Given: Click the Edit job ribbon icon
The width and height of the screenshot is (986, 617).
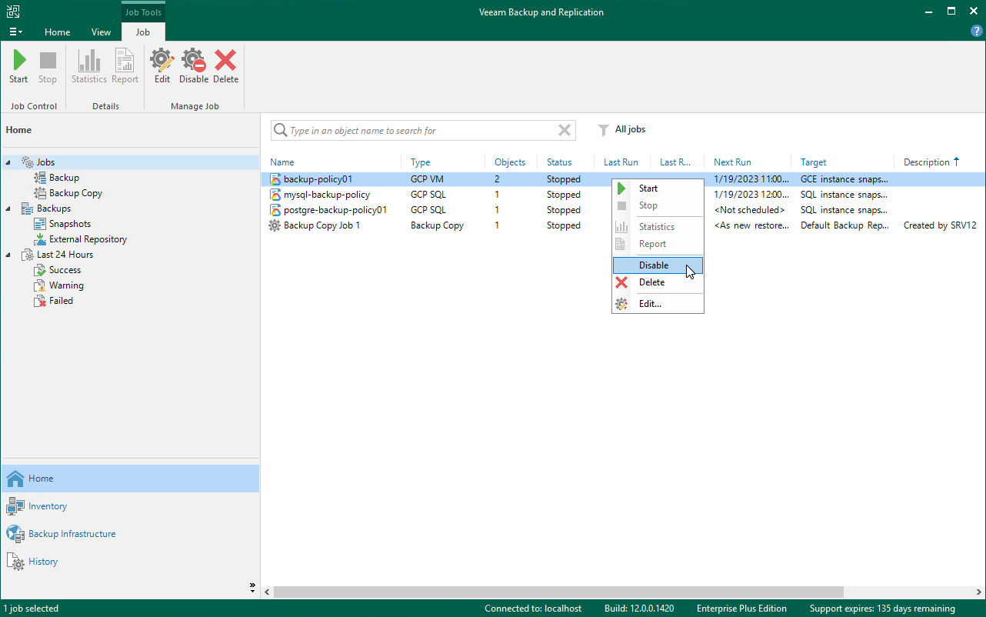Looking at the screenshot, I should (x=162, y=67).
